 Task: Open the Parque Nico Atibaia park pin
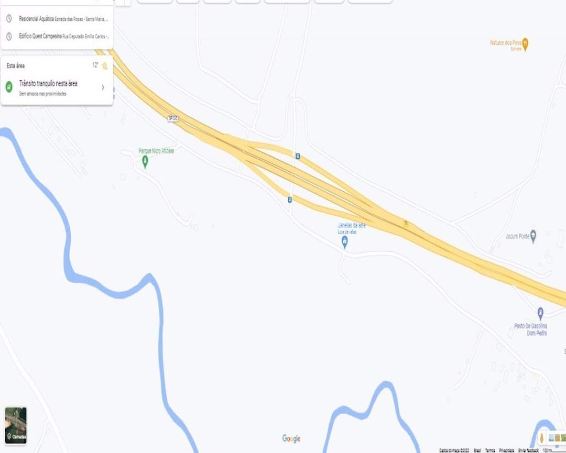pos(145,162)
